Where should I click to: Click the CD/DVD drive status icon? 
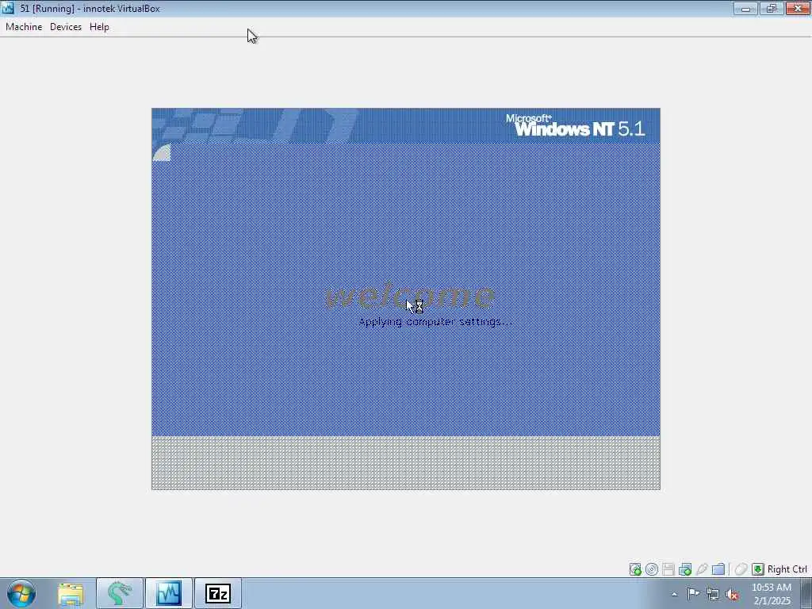652,569
